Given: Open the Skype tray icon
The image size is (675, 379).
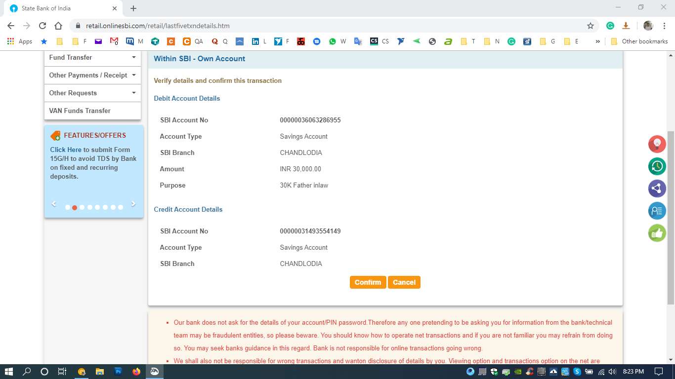Looking at the screenshot, I should pyautogui.click(x=577, y=372).
